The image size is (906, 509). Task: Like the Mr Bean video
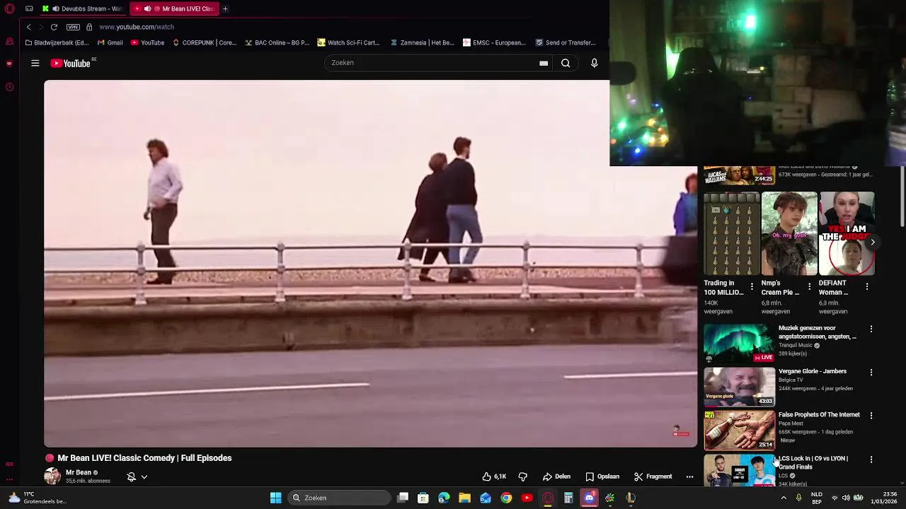(x=494, y=476)
